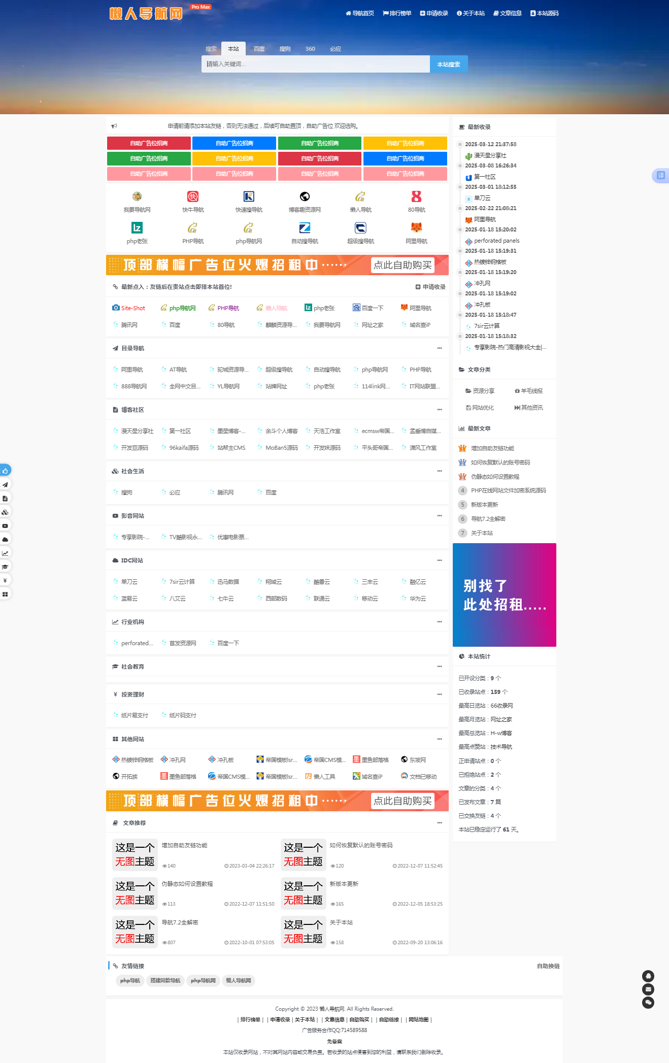The image size is (669, 1063).
Task: Expand the 文章推荐 section more menu
Action: click(x=440, y=823)
